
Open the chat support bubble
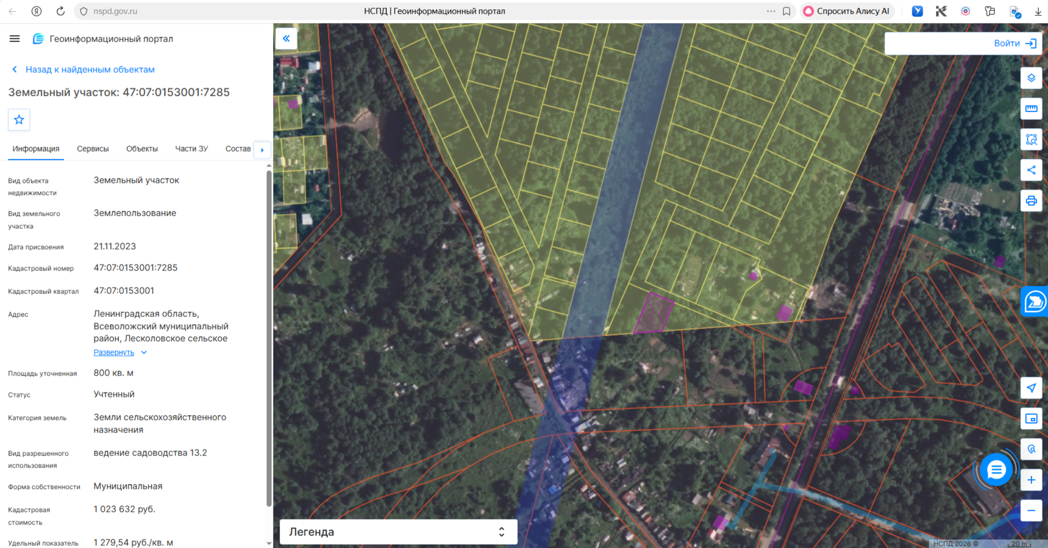[x=996, y=470]
